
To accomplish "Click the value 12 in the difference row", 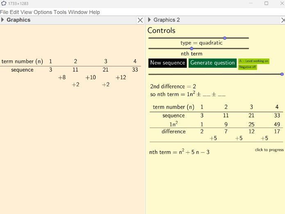I will click(x=251, y=131).
